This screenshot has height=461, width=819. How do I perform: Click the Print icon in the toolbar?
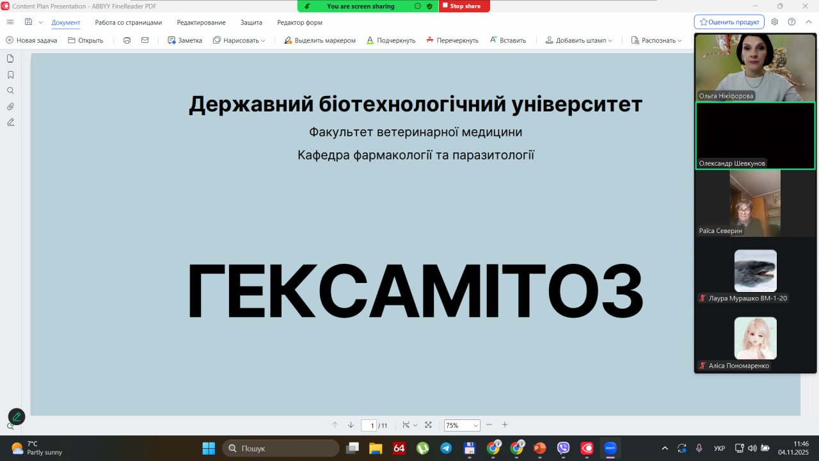[x=127, y=40]
